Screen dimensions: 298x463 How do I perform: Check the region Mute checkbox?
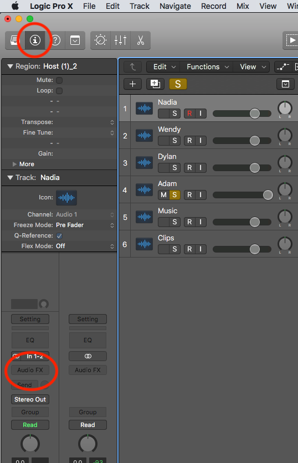(59, 80)
